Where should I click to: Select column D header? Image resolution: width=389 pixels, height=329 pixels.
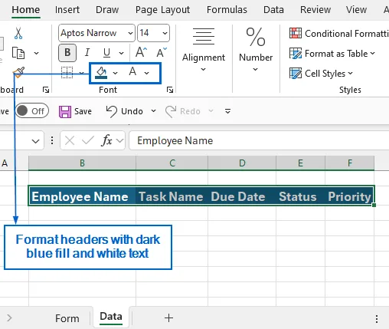pyautogui.click(x=242, y=163)
